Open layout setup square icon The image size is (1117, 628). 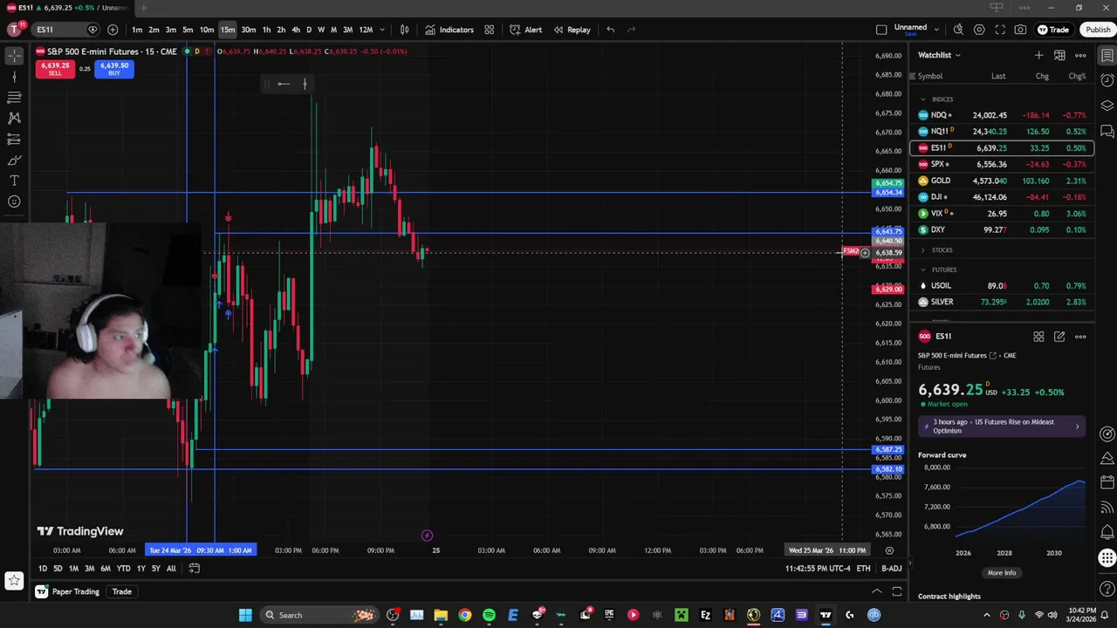(x=881, y=30)
